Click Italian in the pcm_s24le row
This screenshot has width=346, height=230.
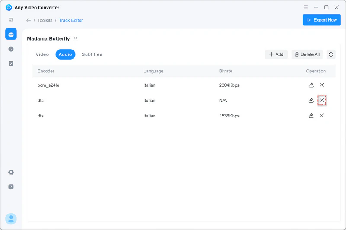(x=149, y=85)
